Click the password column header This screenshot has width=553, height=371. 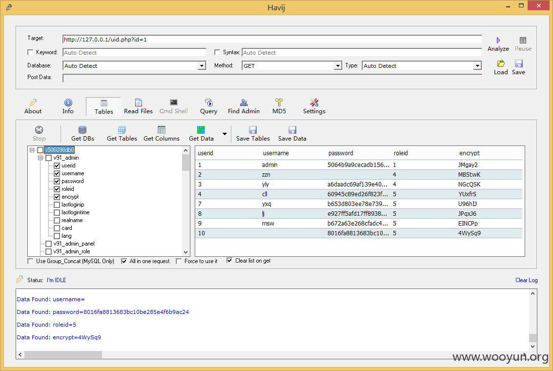pos(341,153)
